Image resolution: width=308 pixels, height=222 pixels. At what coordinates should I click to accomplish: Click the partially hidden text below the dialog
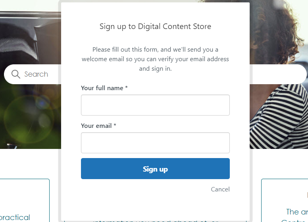[x=155, y=220]
